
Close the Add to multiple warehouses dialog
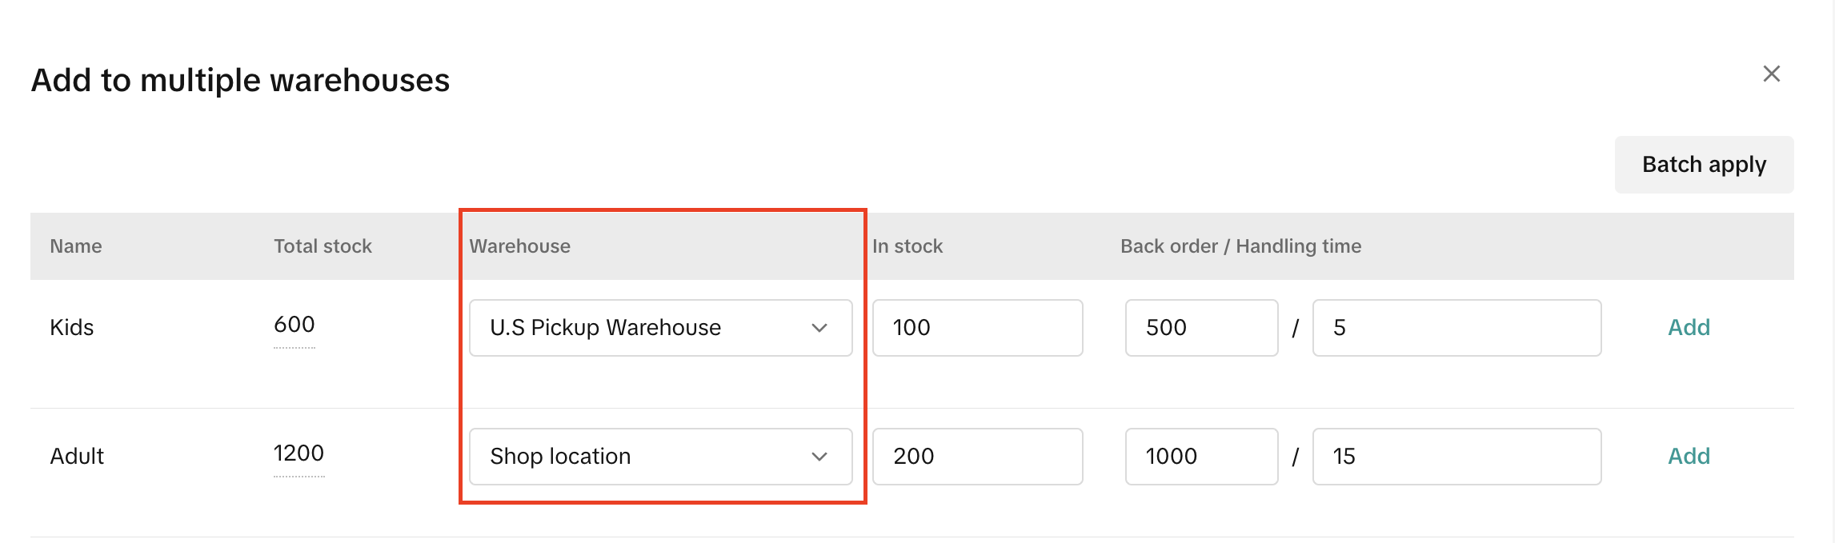[1771, 74]
